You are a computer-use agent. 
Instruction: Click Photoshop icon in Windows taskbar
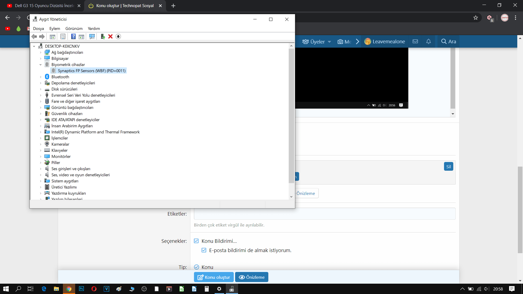(81, 289)
